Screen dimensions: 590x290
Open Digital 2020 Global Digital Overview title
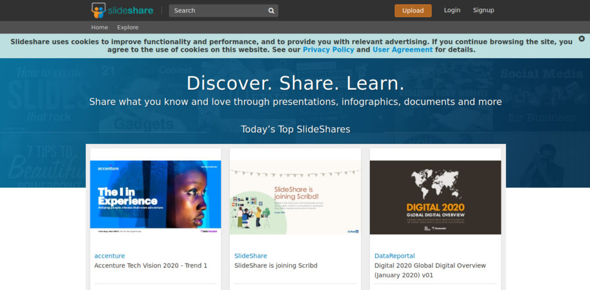coord(430,270)
